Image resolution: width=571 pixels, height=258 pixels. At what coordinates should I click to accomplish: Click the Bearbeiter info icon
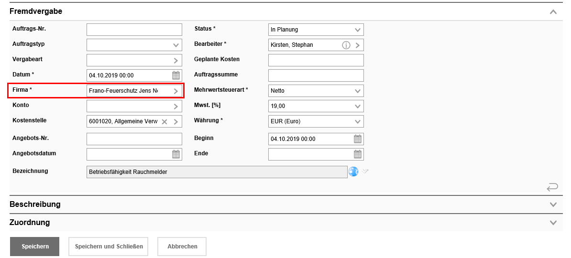pos(346,45)
